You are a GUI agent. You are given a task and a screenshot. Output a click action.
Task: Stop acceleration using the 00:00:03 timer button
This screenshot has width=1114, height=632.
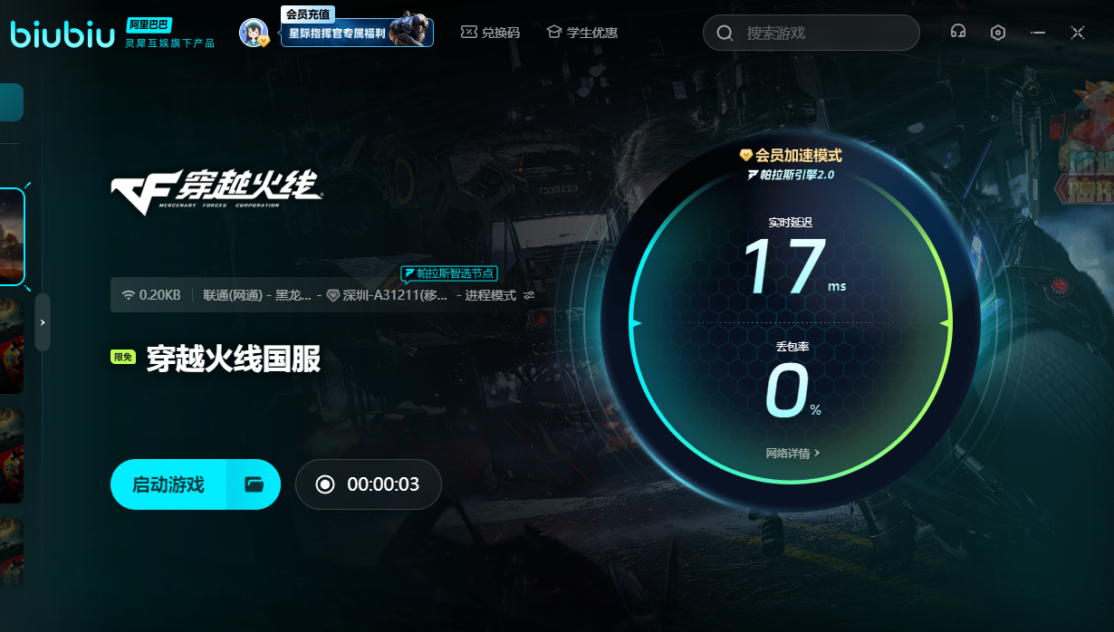[x=369, y=484]
